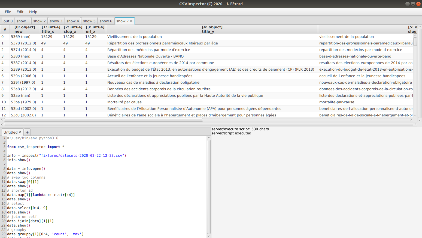Close the show 7 tab

coord(131,21)
